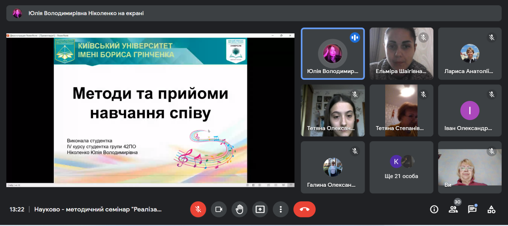Click the shared presentation slide
Screen dimensions: 508x226
(x=150, y=111)
